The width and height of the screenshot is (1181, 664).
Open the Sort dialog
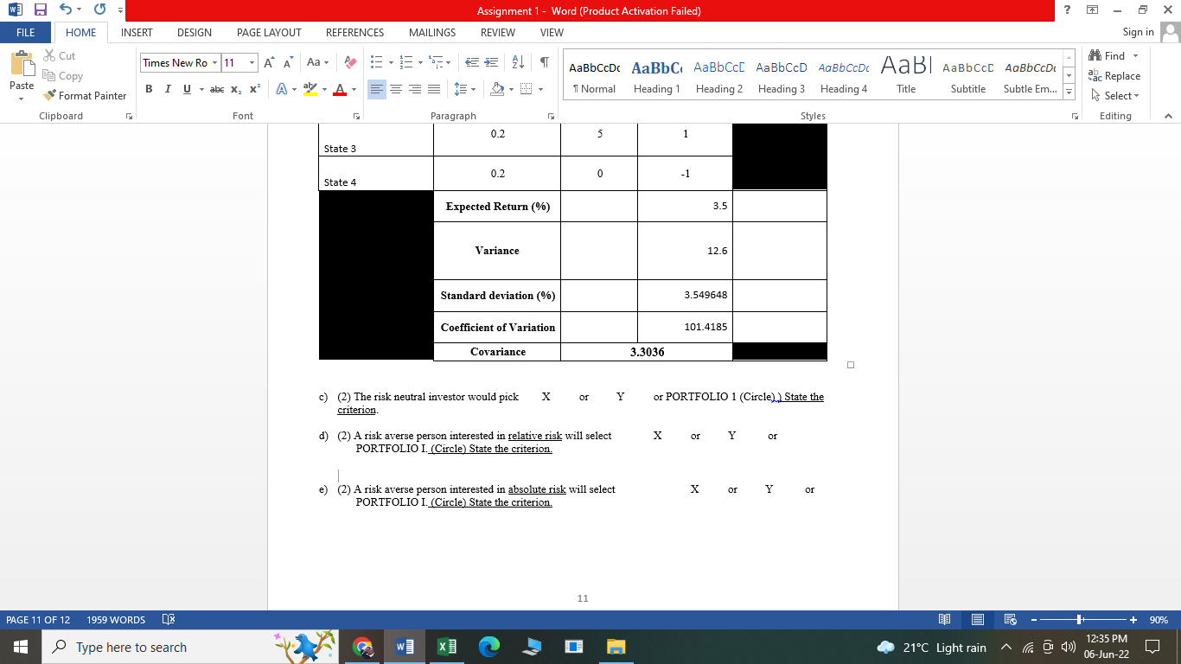(518, 62)
